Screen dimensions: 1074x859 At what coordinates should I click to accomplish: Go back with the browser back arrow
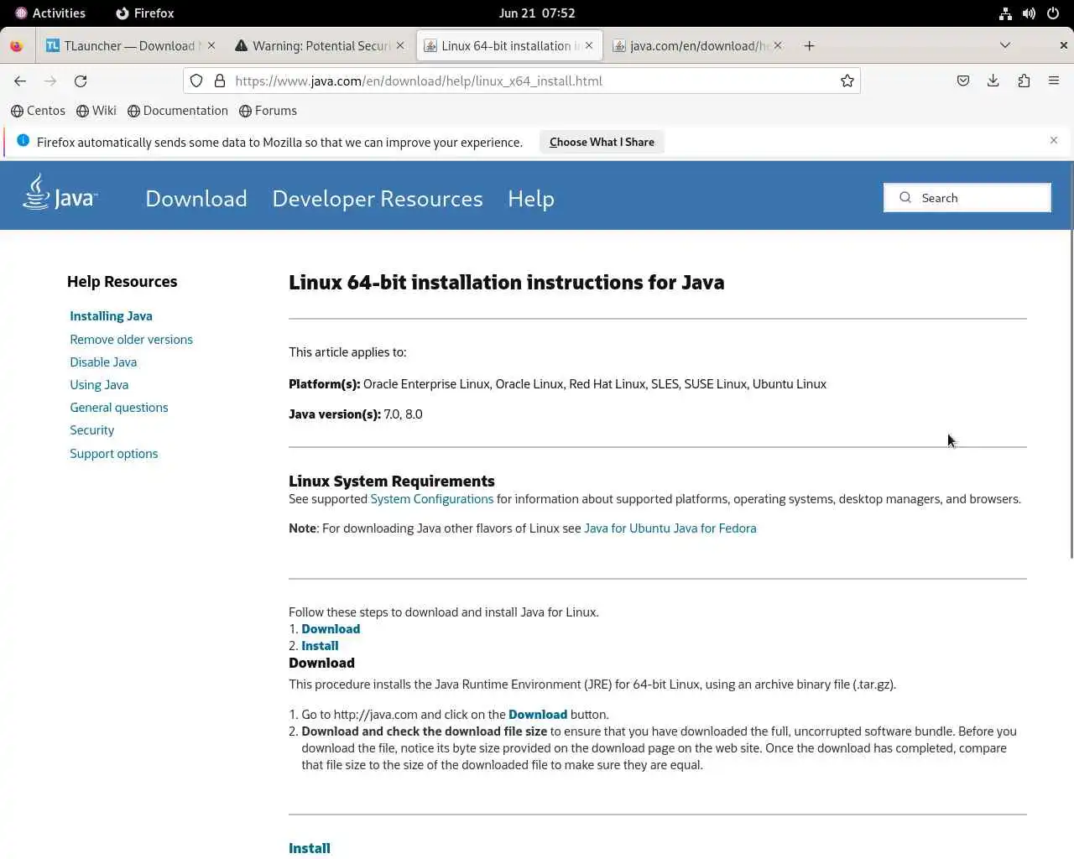[x=20, y=81]
